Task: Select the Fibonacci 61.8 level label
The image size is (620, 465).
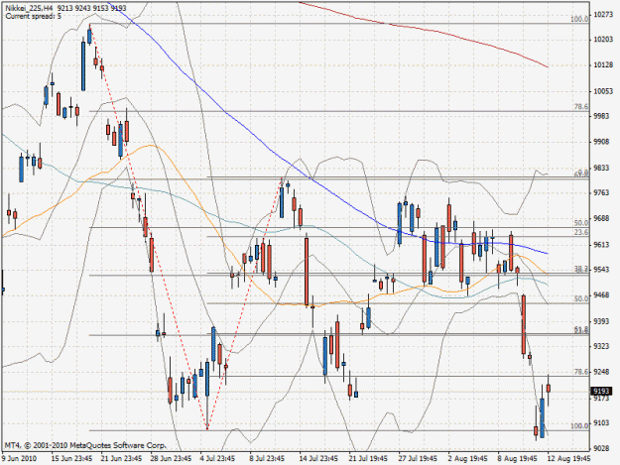Action: point(581,329)
